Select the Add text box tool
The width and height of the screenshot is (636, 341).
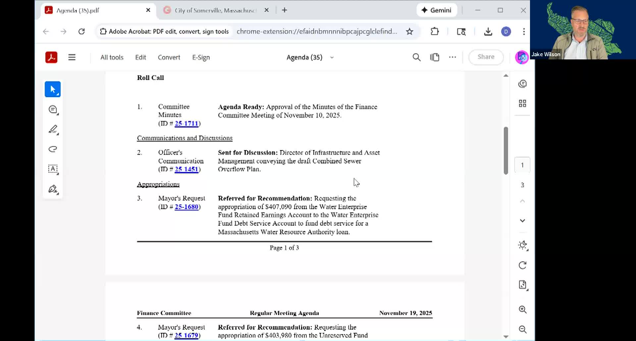coord(53,169)
